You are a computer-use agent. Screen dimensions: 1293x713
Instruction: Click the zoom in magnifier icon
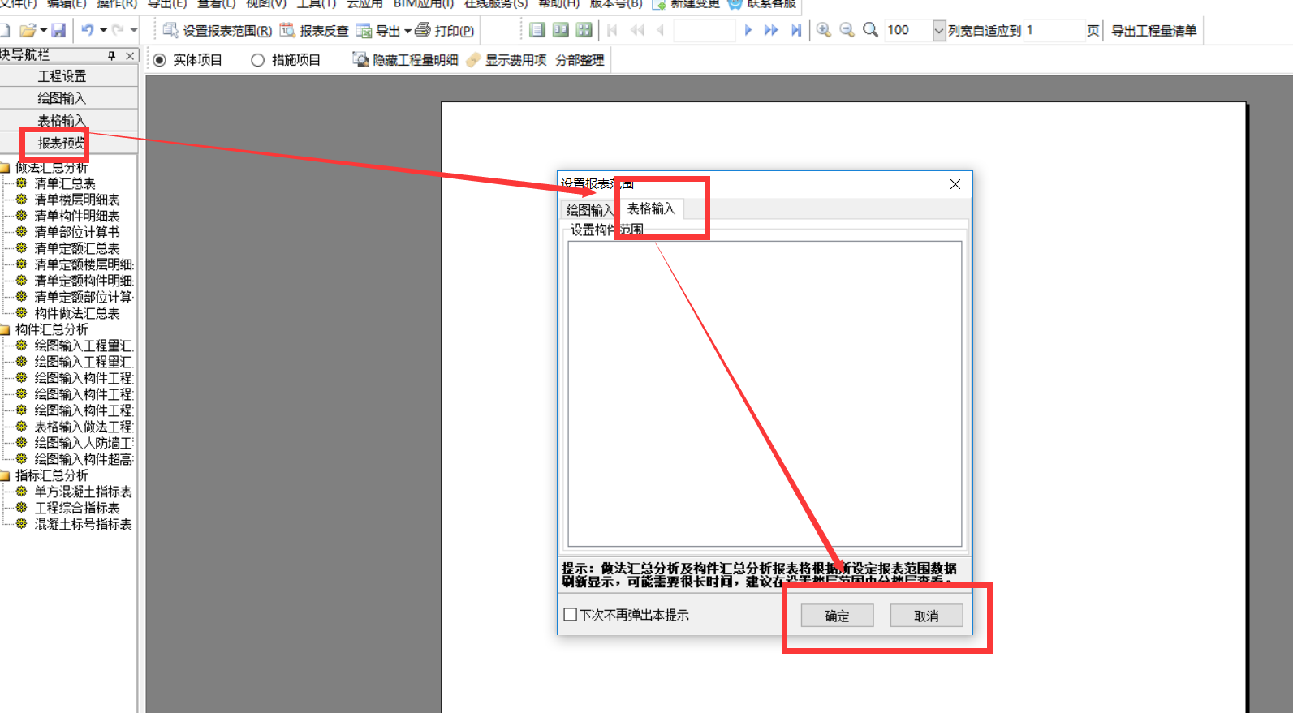click(x=823, y=30)
